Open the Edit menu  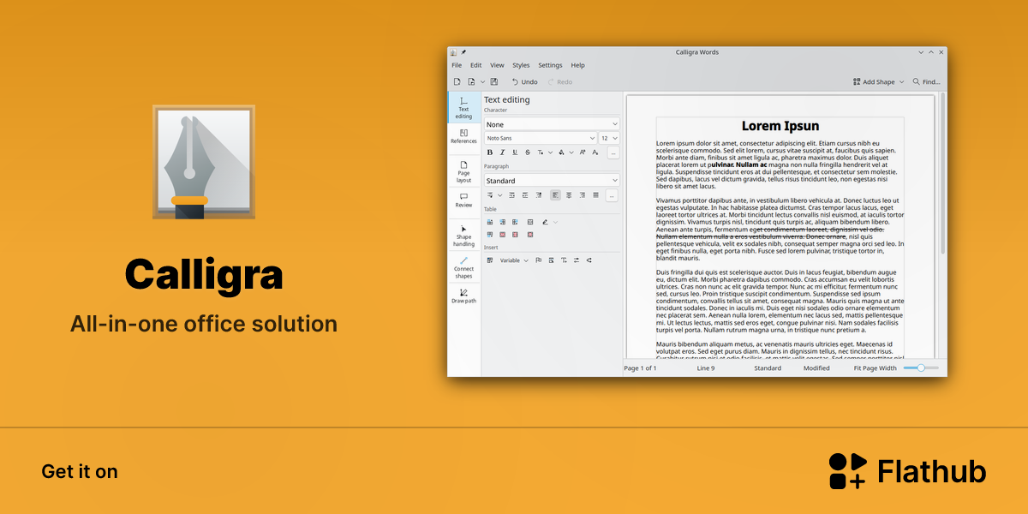point(475,65)
